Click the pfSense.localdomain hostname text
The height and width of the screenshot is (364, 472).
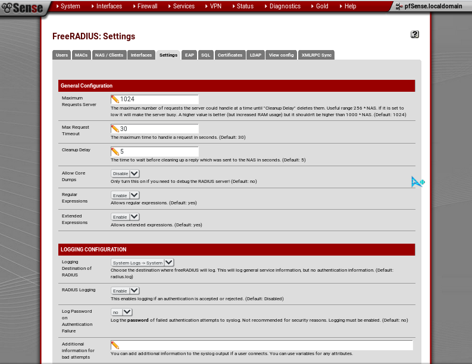click(x=433, y=7)
